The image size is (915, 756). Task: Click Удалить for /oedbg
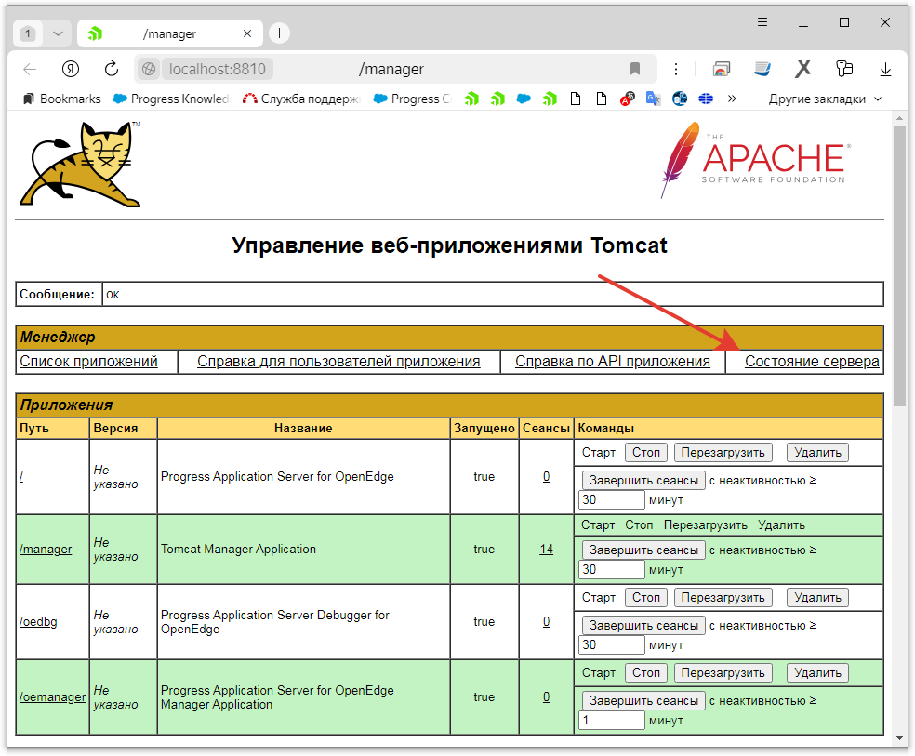[817, 597]
